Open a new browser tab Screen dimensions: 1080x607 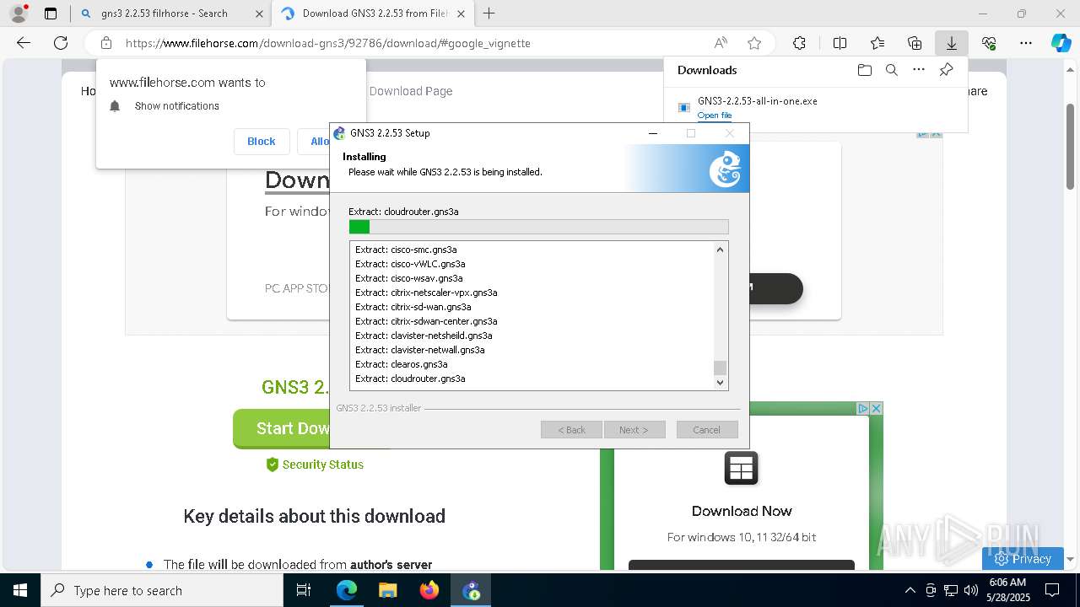(489, 13)
